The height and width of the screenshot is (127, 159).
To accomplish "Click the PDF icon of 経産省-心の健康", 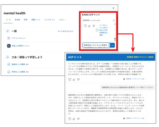I will [x=9, y=64].
